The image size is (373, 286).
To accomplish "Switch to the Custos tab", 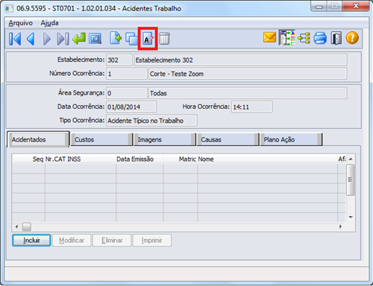I will 101,139.
